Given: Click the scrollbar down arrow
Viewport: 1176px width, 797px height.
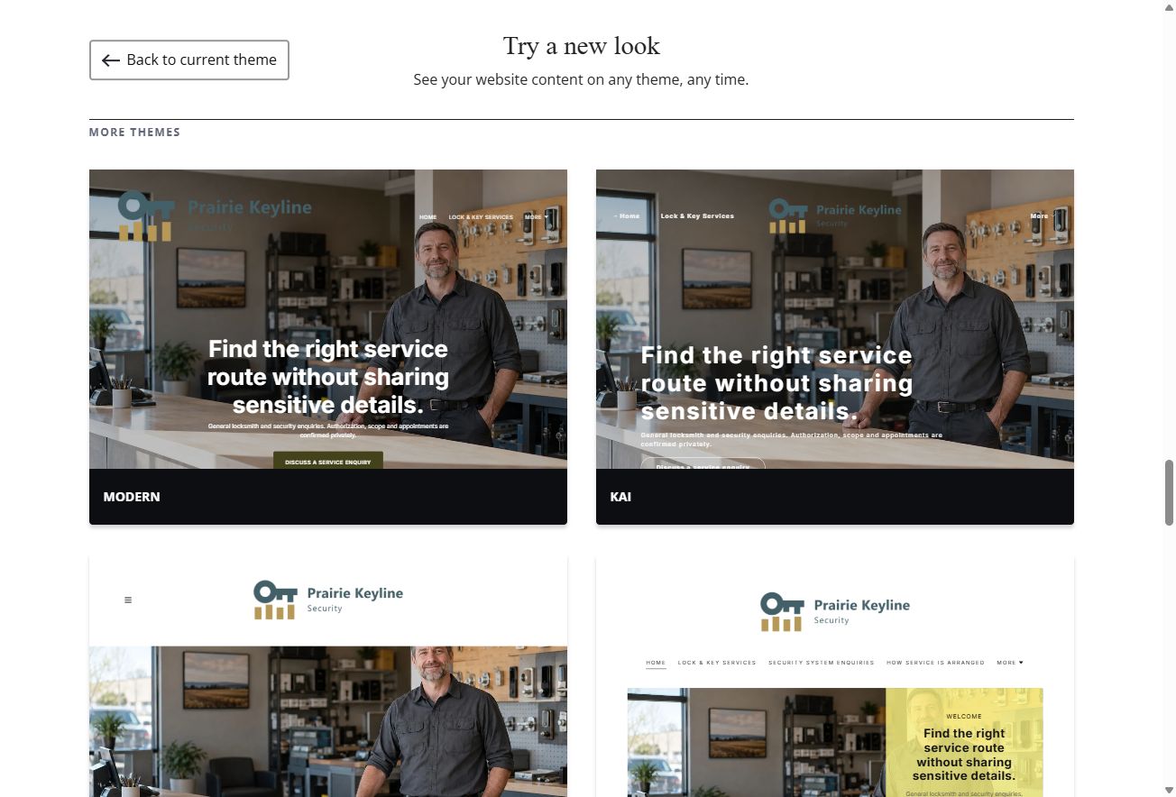Looking at the screenshot, I should click(1169, 791).
